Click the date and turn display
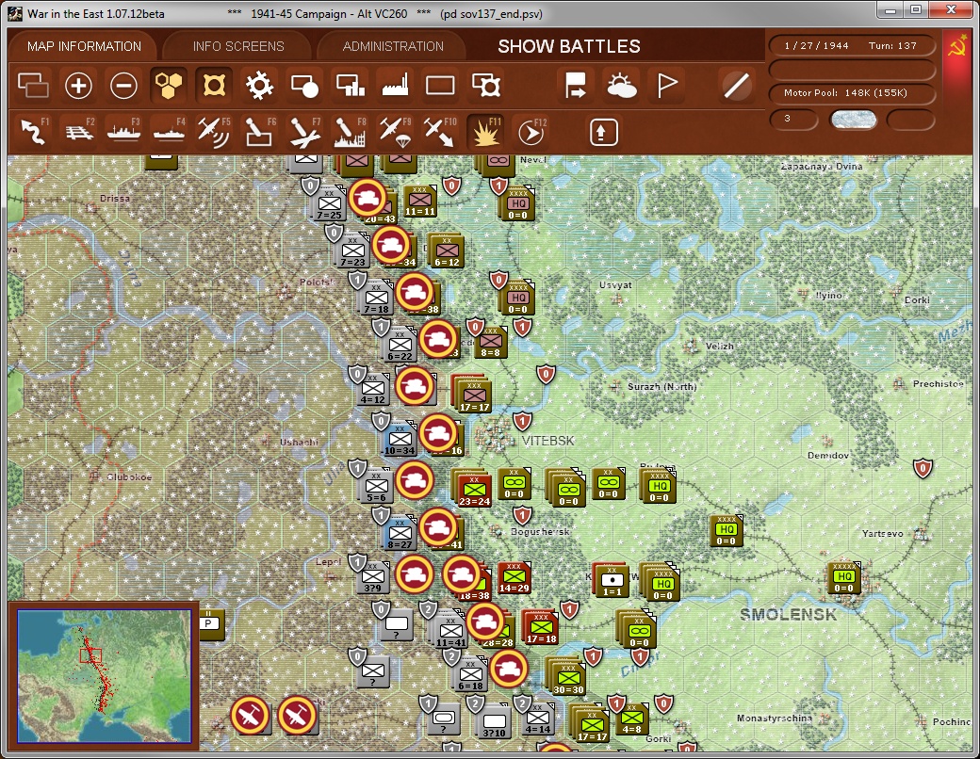The image size is (980, 759). 851,45
